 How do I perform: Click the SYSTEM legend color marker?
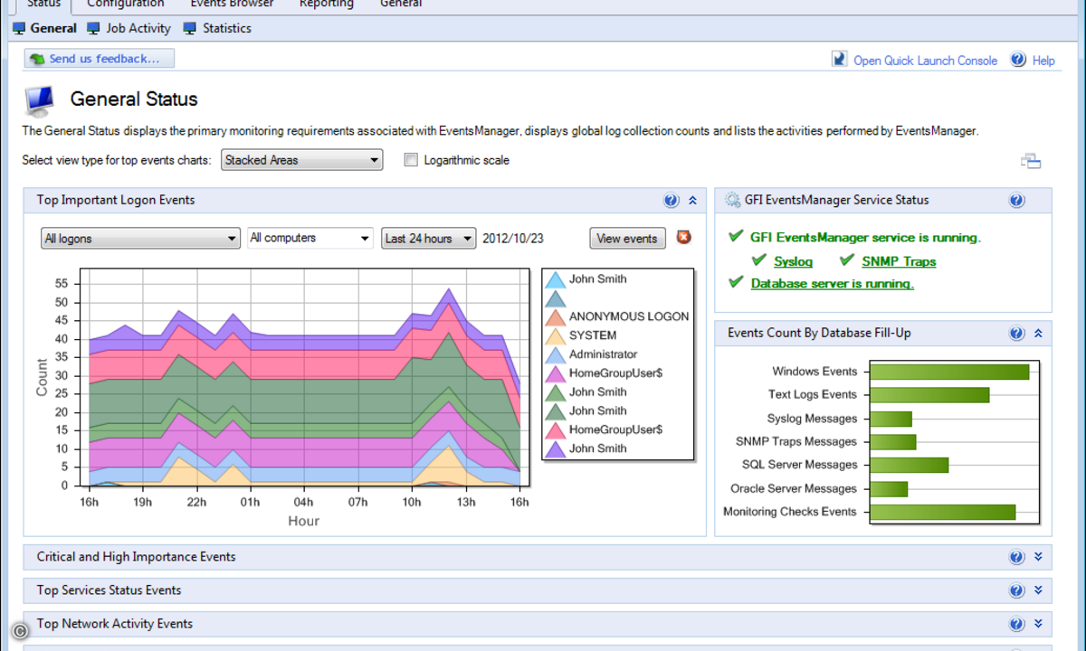[556, 336]
